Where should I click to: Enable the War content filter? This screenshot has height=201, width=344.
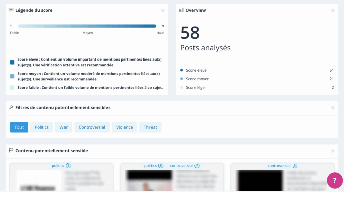(x=63, y=127)
